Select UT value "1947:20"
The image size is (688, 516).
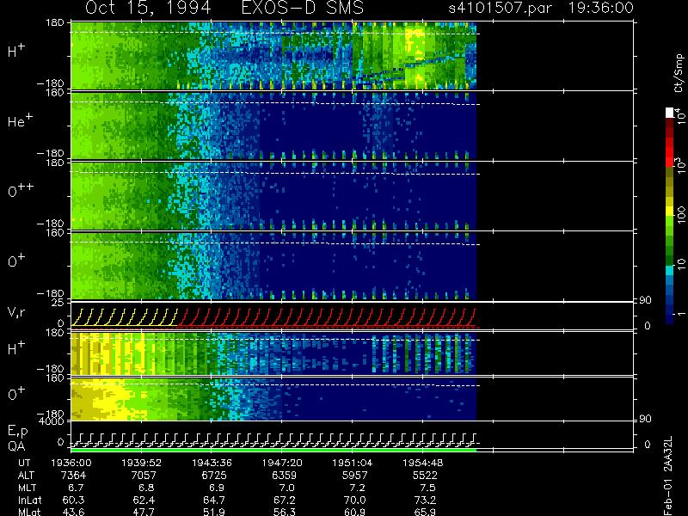(x=282, y=463)
